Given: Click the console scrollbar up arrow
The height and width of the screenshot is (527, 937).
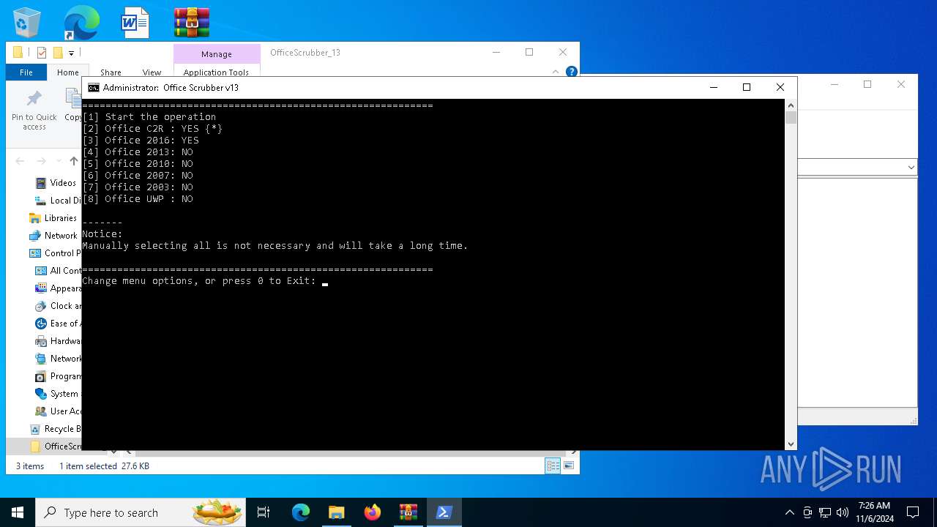Looking at the screenshot, I should point(791,105).
